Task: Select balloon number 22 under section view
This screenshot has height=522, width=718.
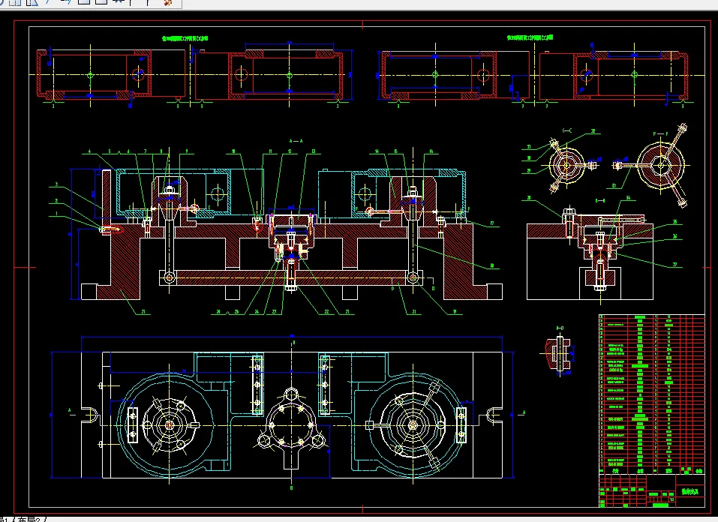Action: (x=326, y=312)
